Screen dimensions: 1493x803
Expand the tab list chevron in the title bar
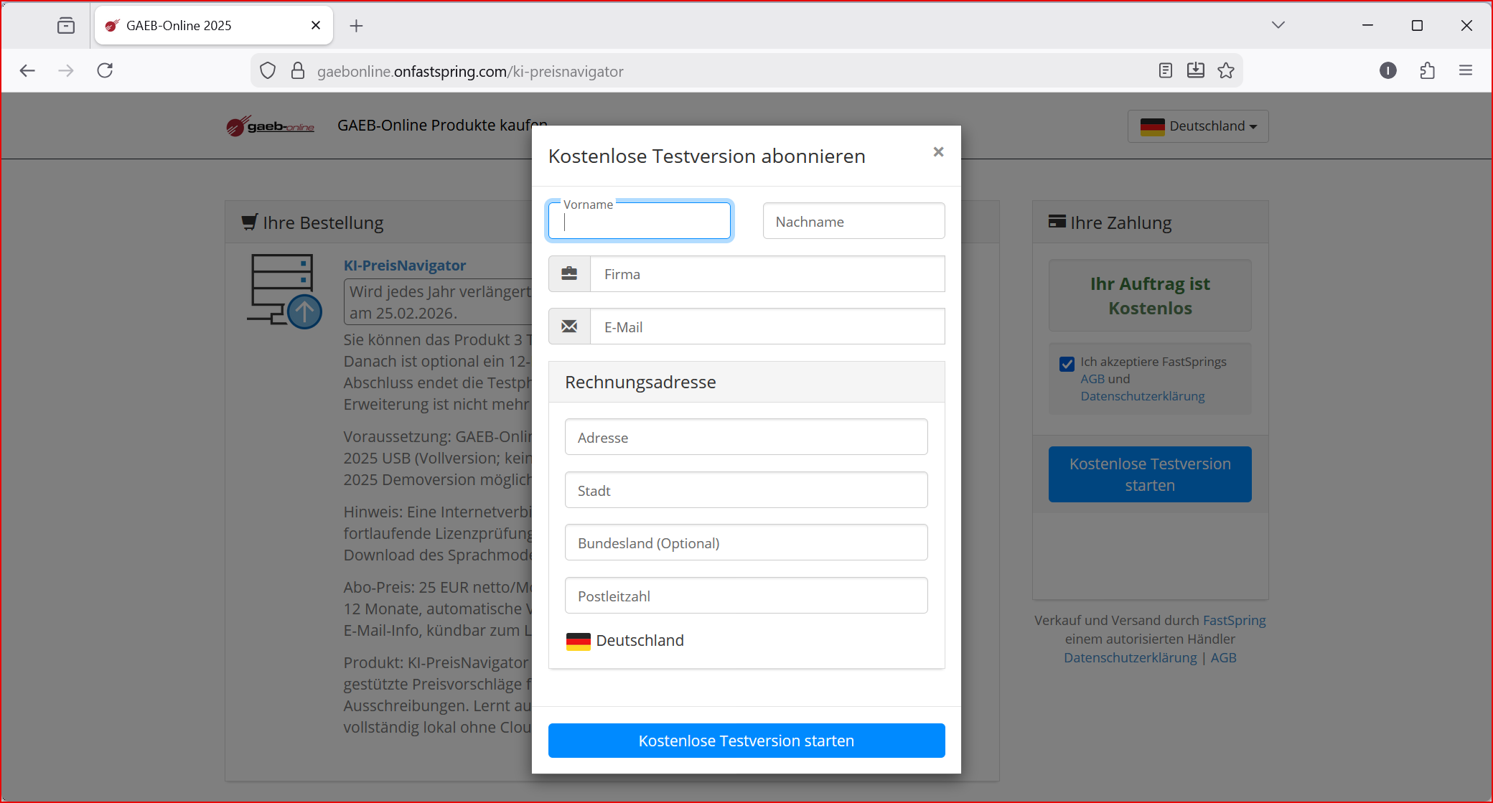(1278, 24)
